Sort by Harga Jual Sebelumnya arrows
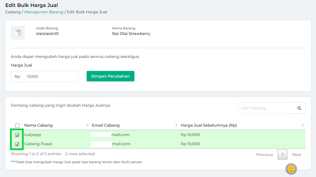Image resolution: width=316 pixels, height=177 pixels. point(303,125)
